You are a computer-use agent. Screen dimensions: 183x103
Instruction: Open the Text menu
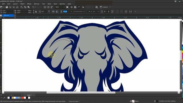tap(43, 4)
